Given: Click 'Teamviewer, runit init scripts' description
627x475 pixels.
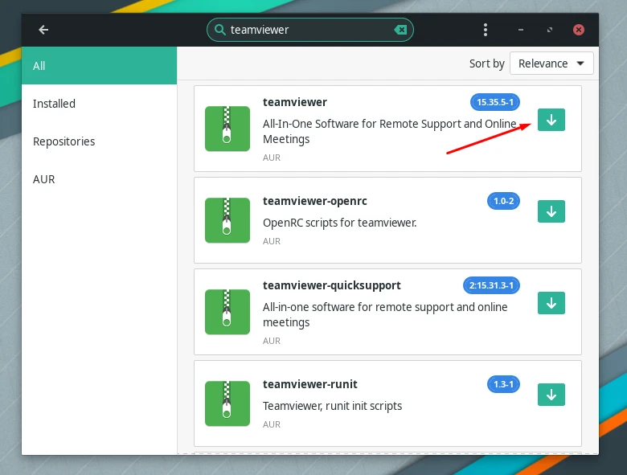Looking at the screenshot, I should click(332, 406).
